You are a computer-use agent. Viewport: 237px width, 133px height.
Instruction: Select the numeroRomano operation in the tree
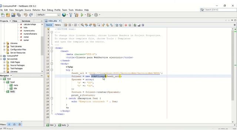pos(30,34)
